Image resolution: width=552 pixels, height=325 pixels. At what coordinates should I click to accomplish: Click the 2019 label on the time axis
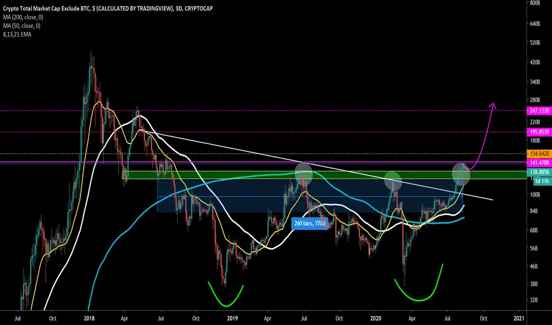232,318
